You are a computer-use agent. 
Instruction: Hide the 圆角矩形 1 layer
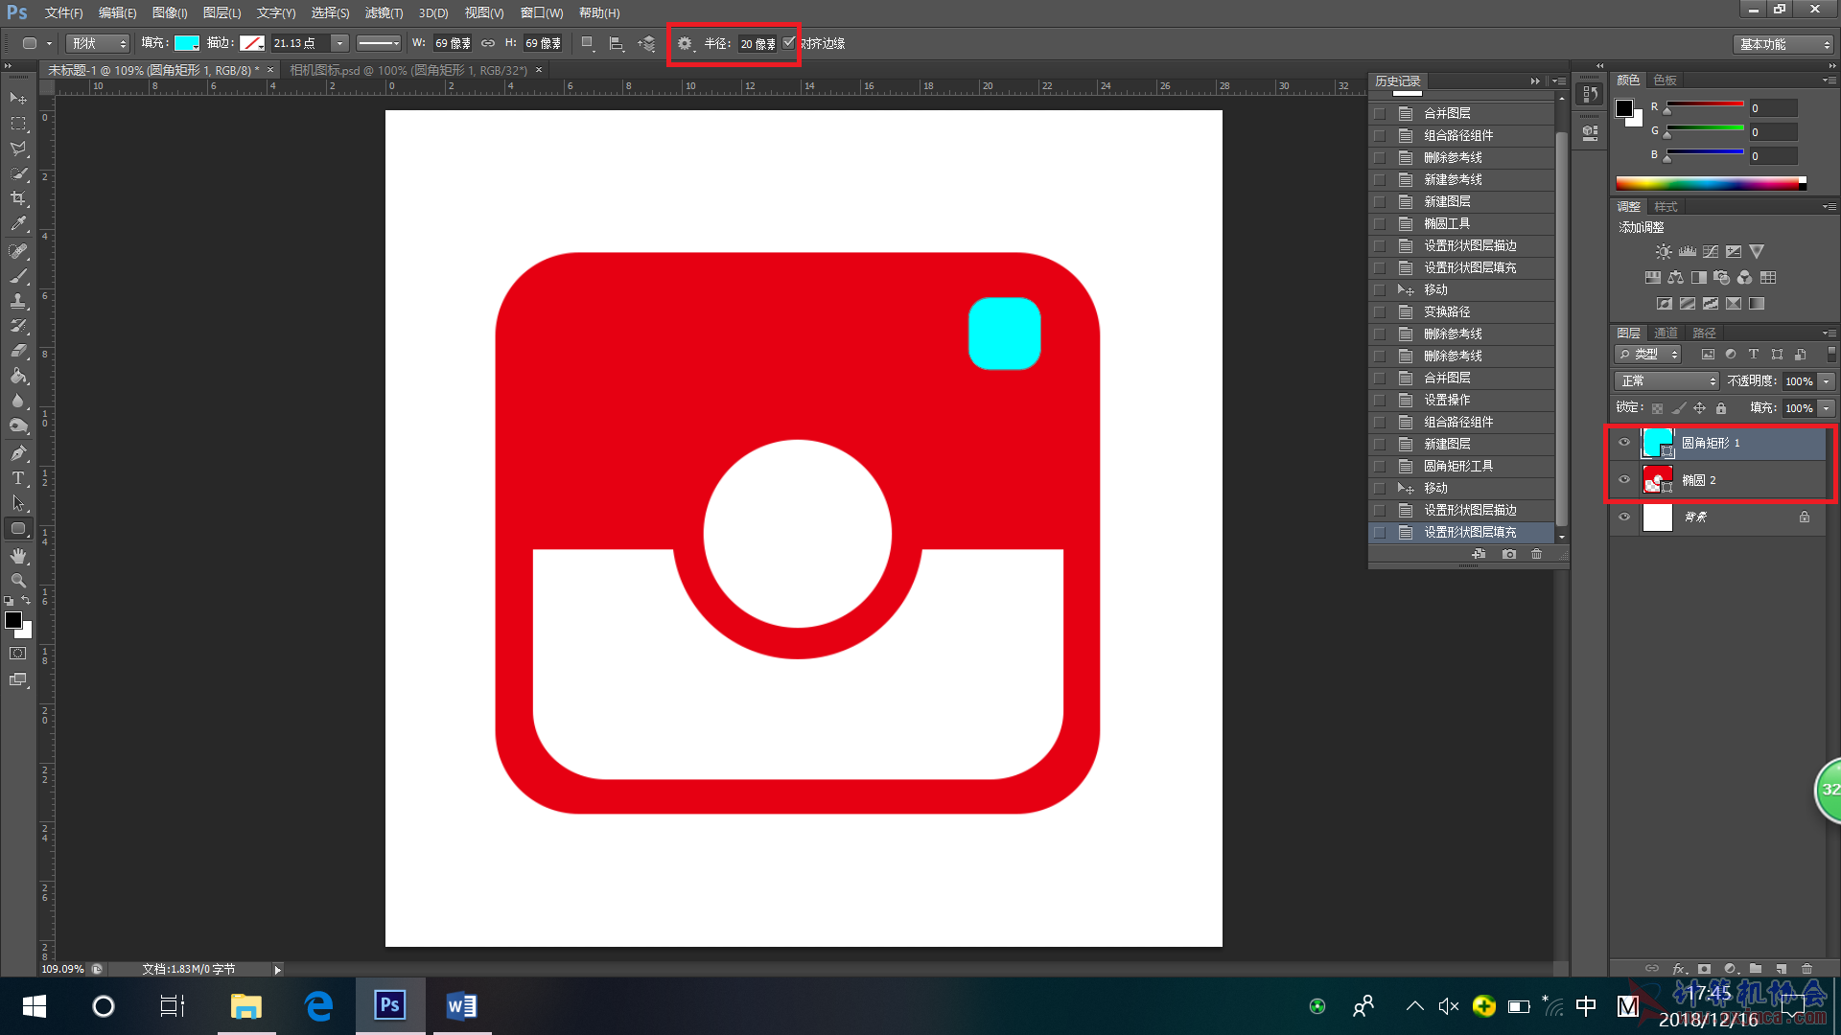click(x=1624, y=443)
